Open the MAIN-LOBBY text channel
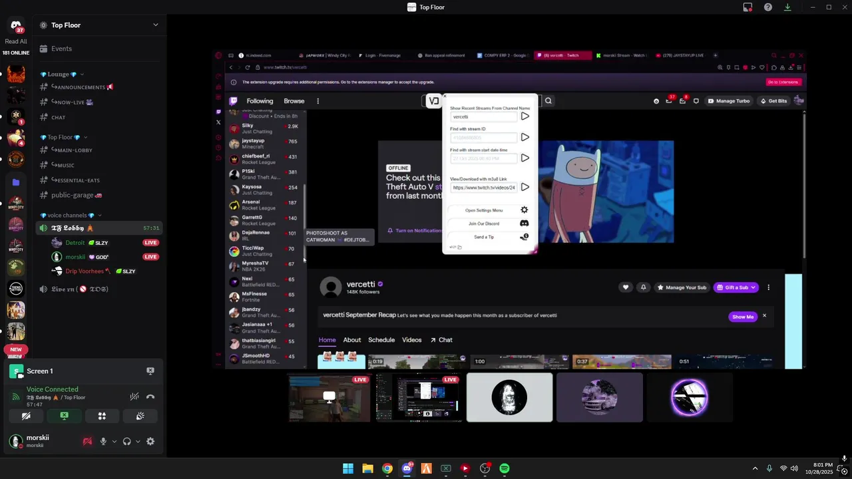 [x=100, y=150]
